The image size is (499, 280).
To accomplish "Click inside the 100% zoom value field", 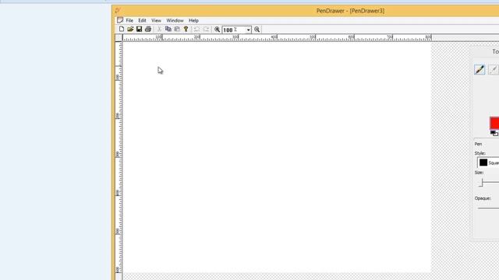I will pos(234,30).
